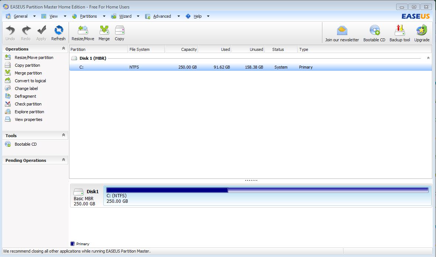436x257 pixels.
Task: Run Check partition from the sidebar
Action: point(28,104)
